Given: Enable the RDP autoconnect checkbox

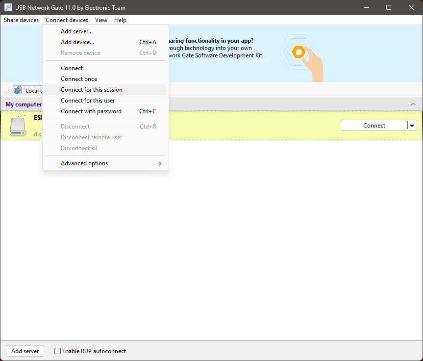Looking at the screenshot, I should click(58, 351).
